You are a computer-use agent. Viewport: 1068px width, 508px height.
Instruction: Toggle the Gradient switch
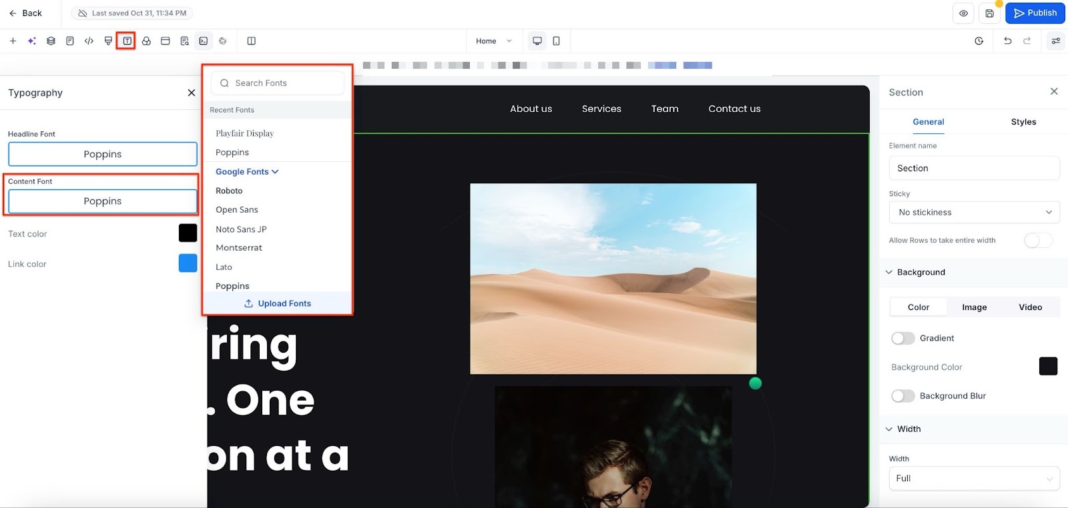point(902,339)
